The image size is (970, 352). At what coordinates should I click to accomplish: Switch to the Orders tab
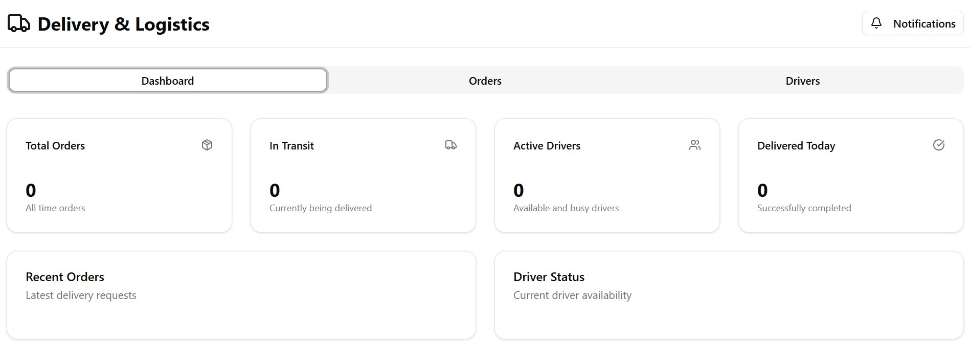(x=485, y=81)
